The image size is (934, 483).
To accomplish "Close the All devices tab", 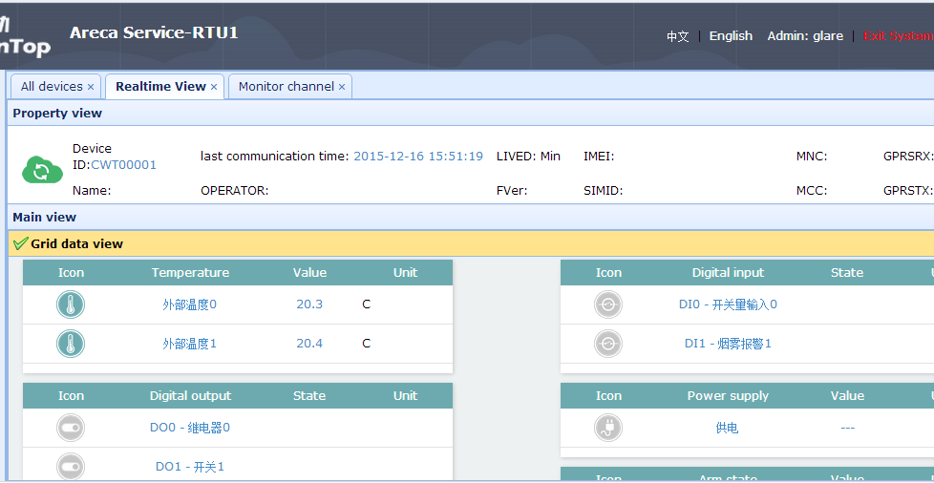I will (x=91, y=87).
